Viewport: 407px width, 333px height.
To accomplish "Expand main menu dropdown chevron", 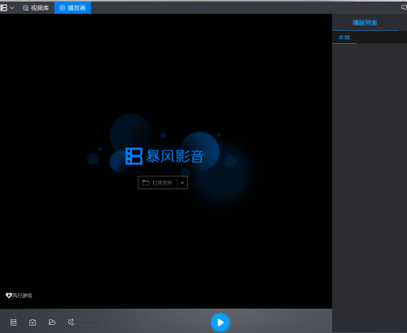I will (x=12, y=8).
